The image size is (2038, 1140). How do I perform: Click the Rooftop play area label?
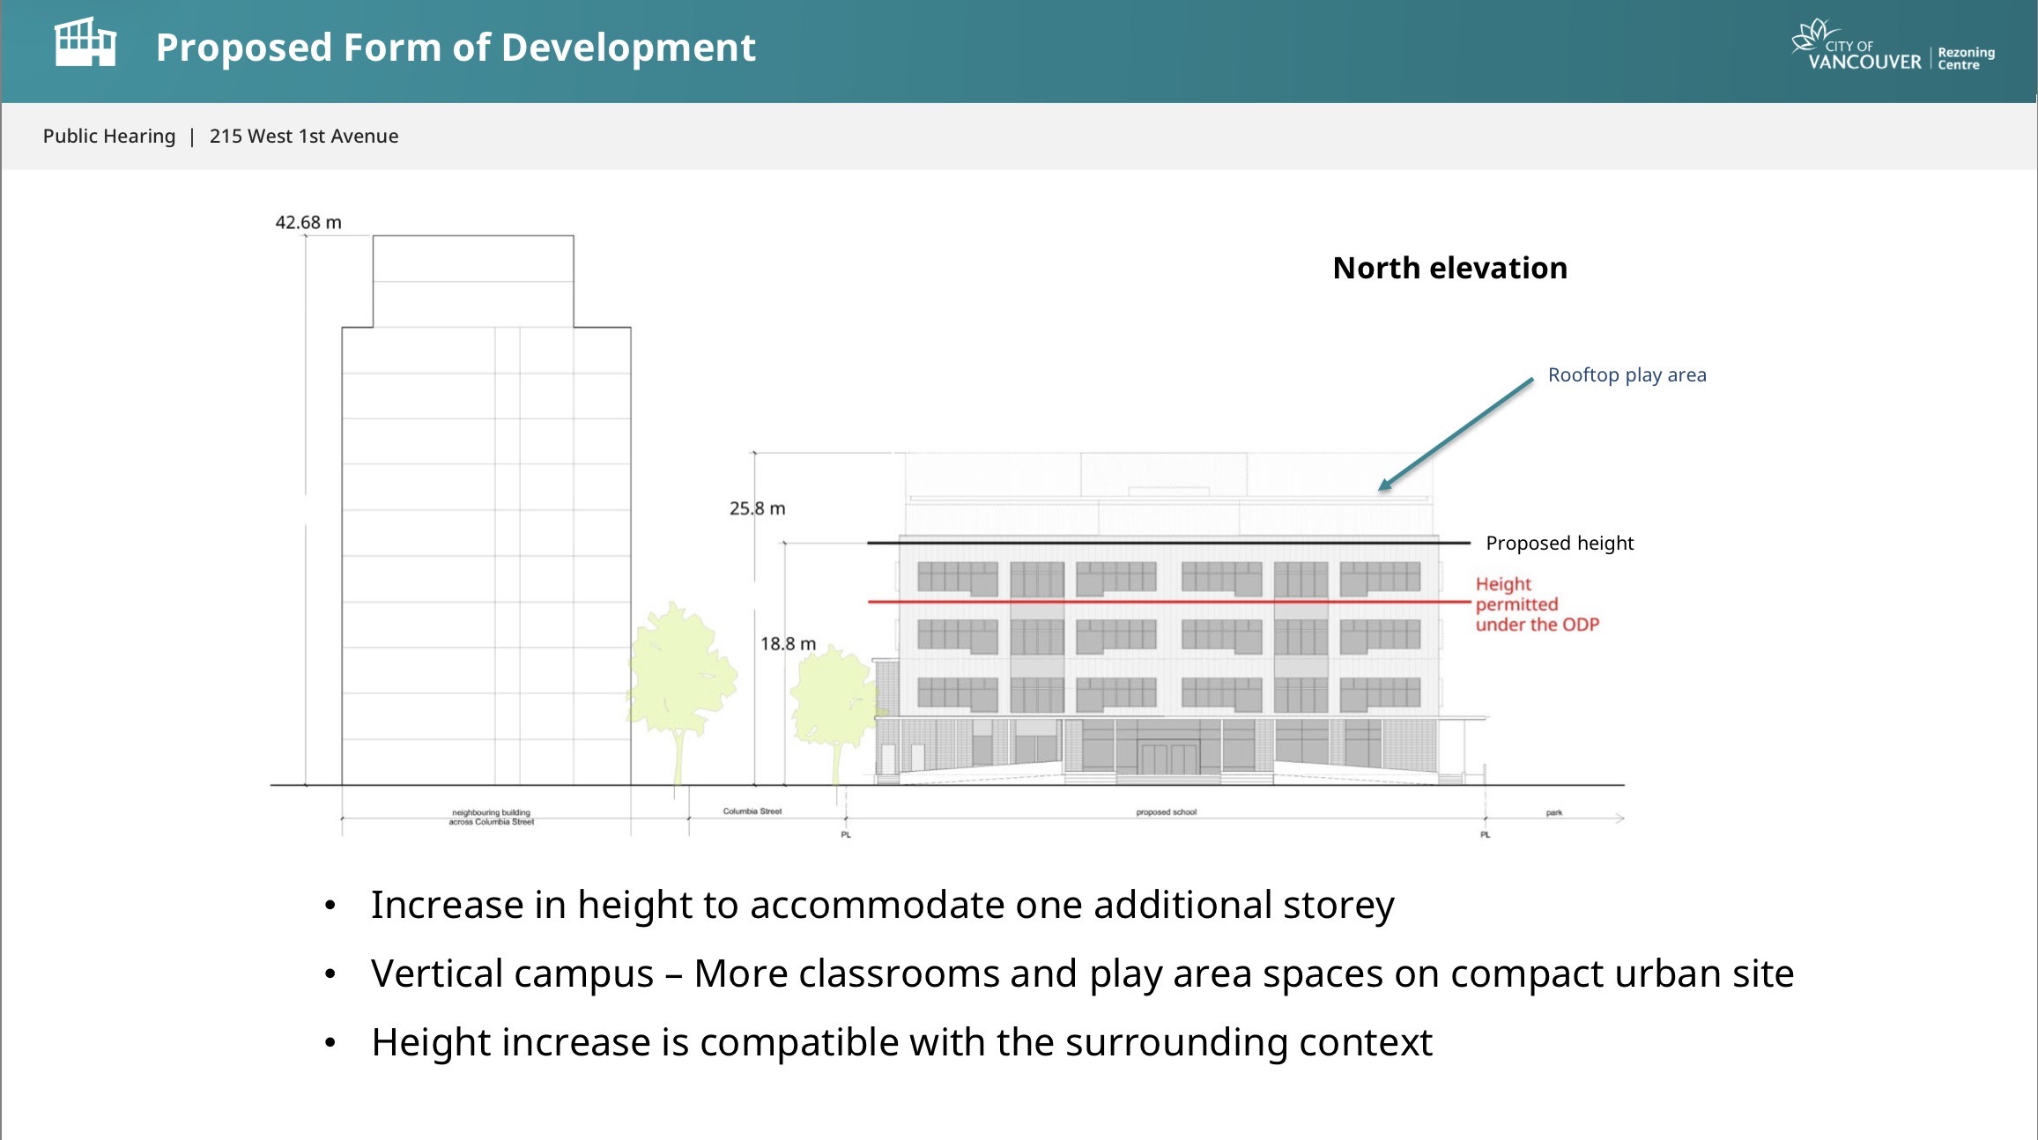(1627, 375)
